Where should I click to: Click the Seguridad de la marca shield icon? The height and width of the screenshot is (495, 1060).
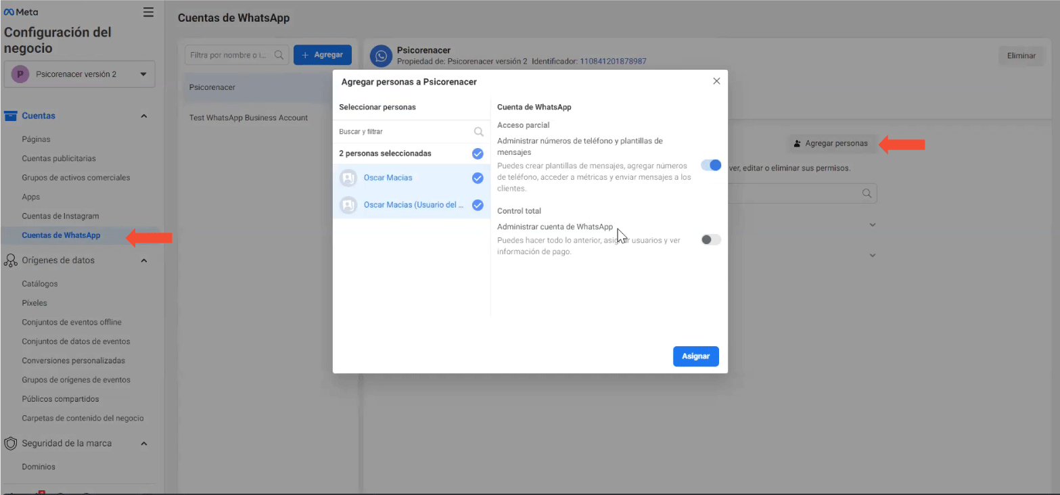point(10,444)
